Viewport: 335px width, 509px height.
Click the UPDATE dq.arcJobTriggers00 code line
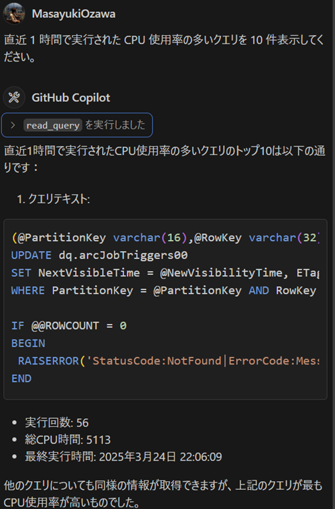pos(100,255)
